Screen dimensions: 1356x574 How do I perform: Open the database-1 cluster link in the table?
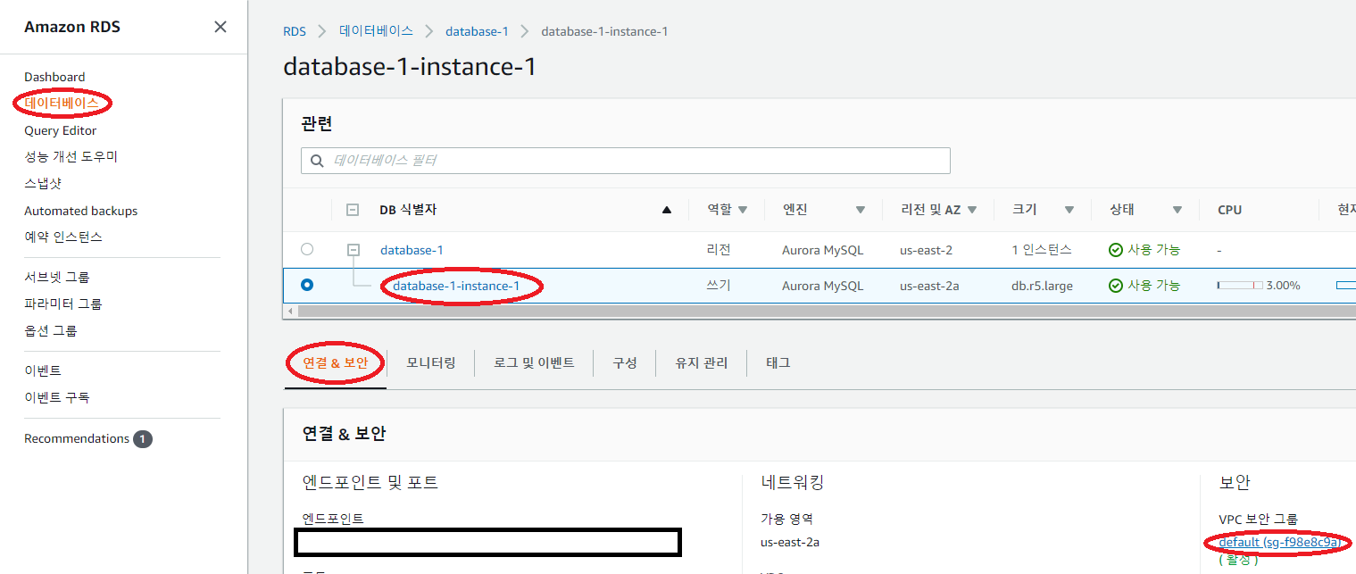click(412, 250)
